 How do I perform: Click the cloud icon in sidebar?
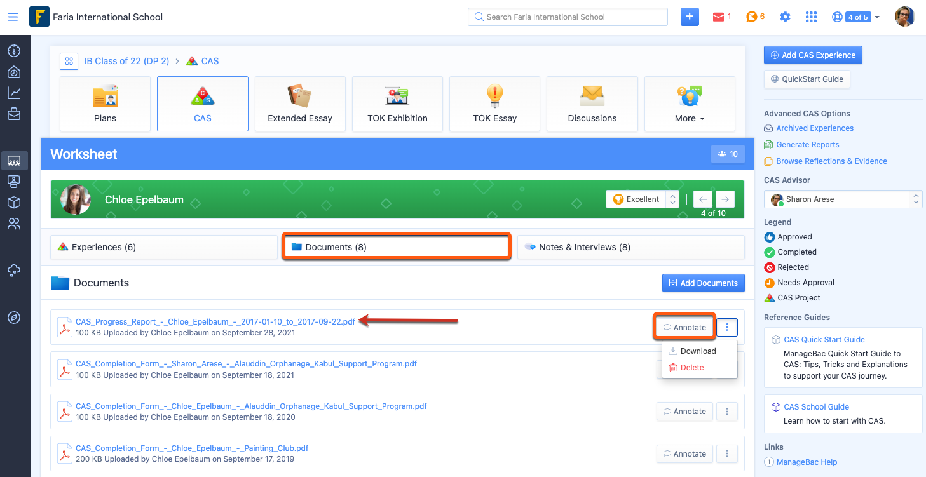point(14,270)
